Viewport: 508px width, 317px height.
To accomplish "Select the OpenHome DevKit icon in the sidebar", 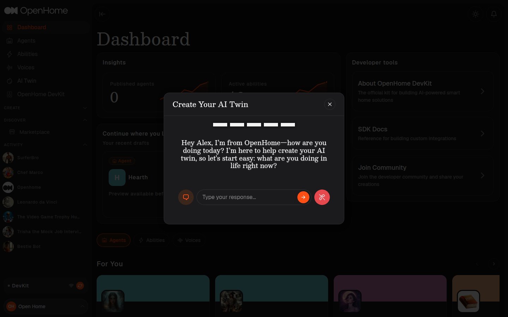I will (x=10, y=94).
